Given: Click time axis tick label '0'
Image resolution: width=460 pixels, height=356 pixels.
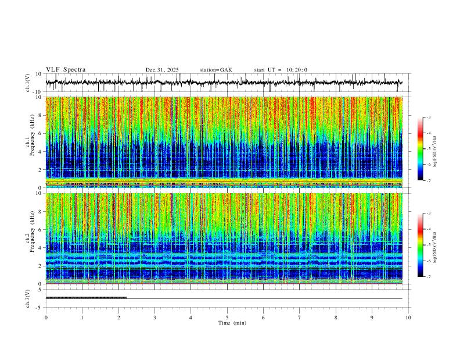Looking at the screenshot, I should [46, 318].
